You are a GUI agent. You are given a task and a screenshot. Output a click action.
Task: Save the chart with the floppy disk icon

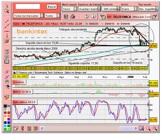66,16
